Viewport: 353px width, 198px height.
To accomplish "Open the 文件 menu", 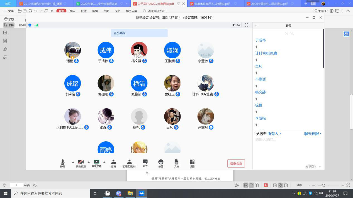I will [8, 11].
